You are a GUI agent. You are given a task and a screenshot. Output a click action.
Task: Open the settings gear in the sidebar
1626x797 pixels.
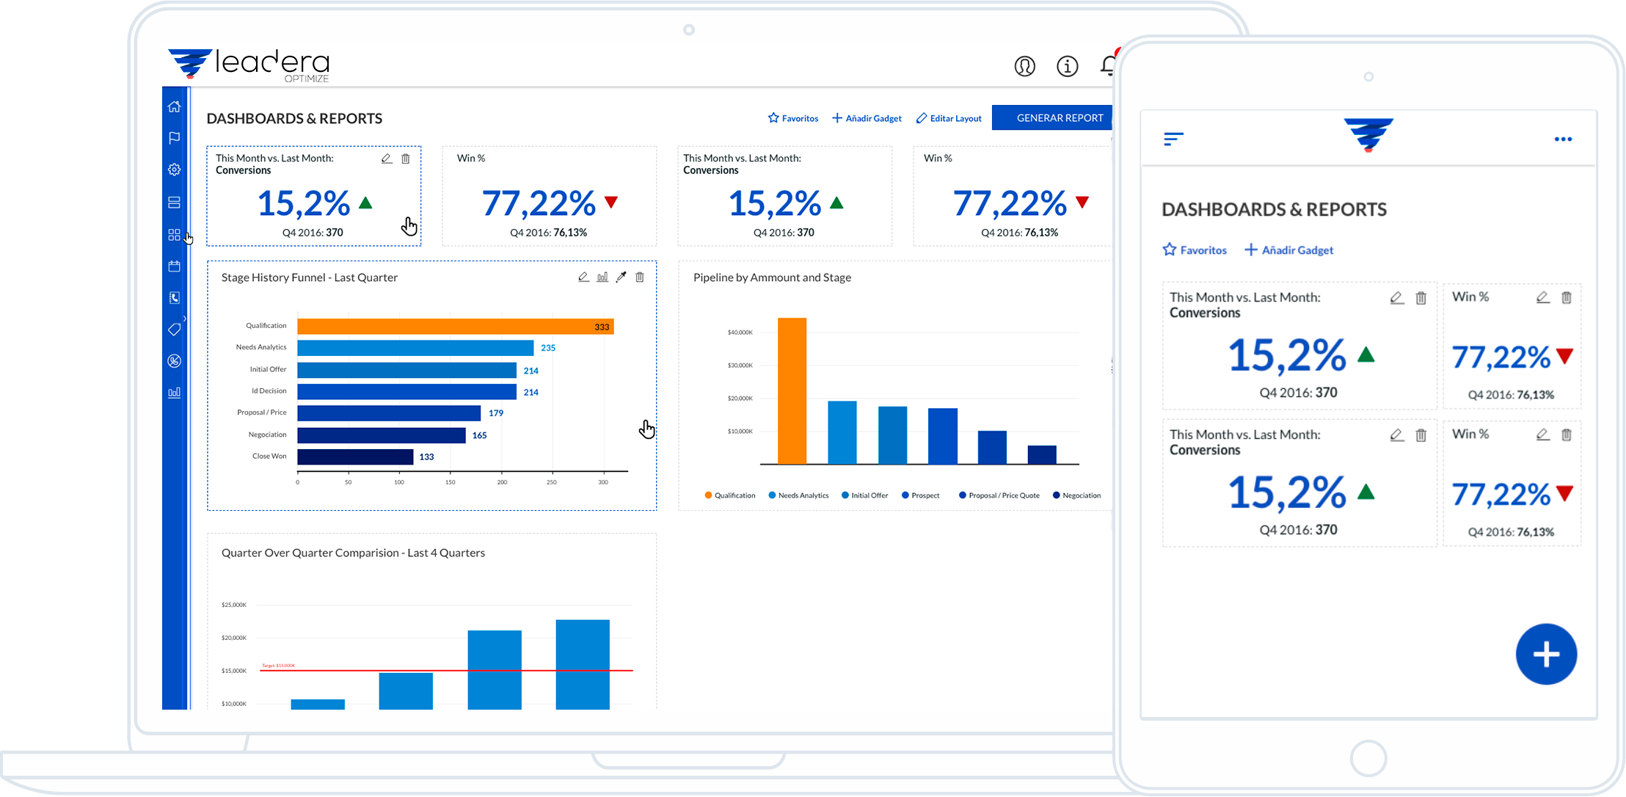point(174,170)
